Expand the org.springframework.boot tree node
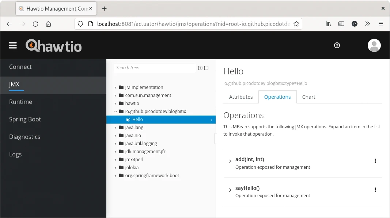Image resolution: width=390 pixels, height=218 pixels. point(116,175)
